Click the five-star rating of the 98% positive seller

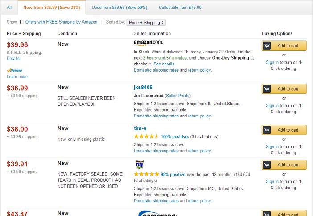[146, 174]
